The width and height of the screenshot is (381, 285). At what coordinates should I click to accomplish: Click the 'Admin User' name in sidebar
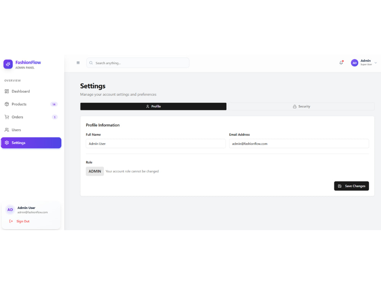[x=26, y=208]
